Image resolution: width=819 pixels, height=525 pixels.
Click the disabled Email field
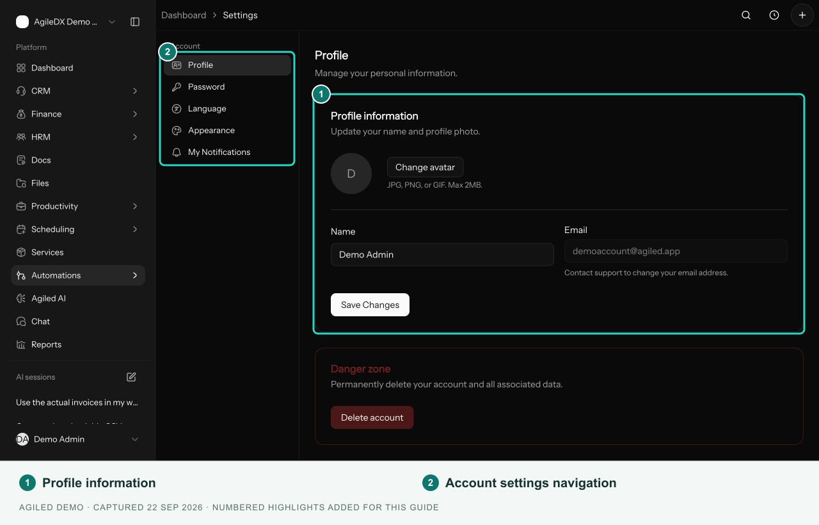pyautogui.click(x=676, y=251)
